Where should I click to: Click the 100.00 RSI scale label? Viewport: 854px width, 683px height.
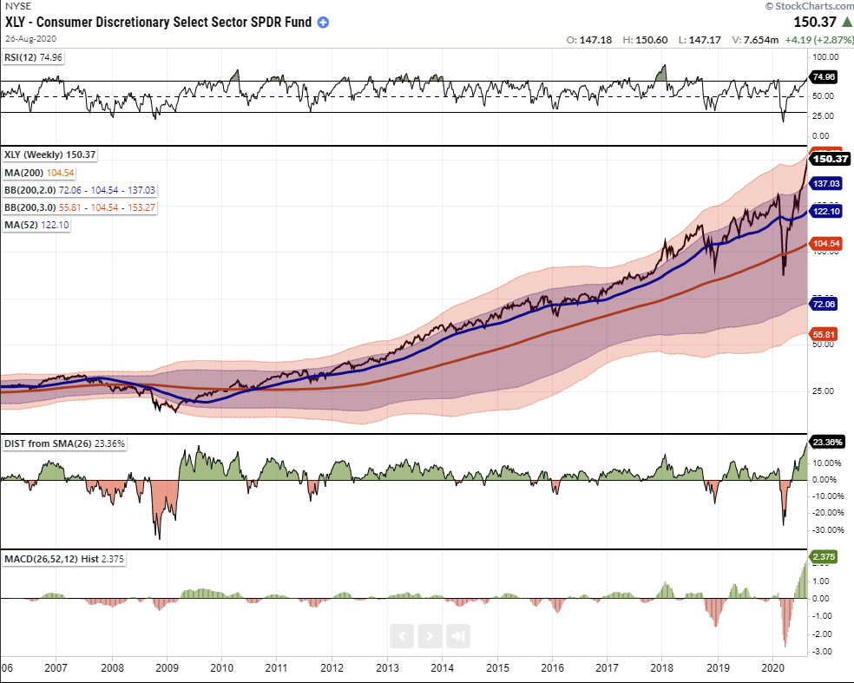(825, 56)
